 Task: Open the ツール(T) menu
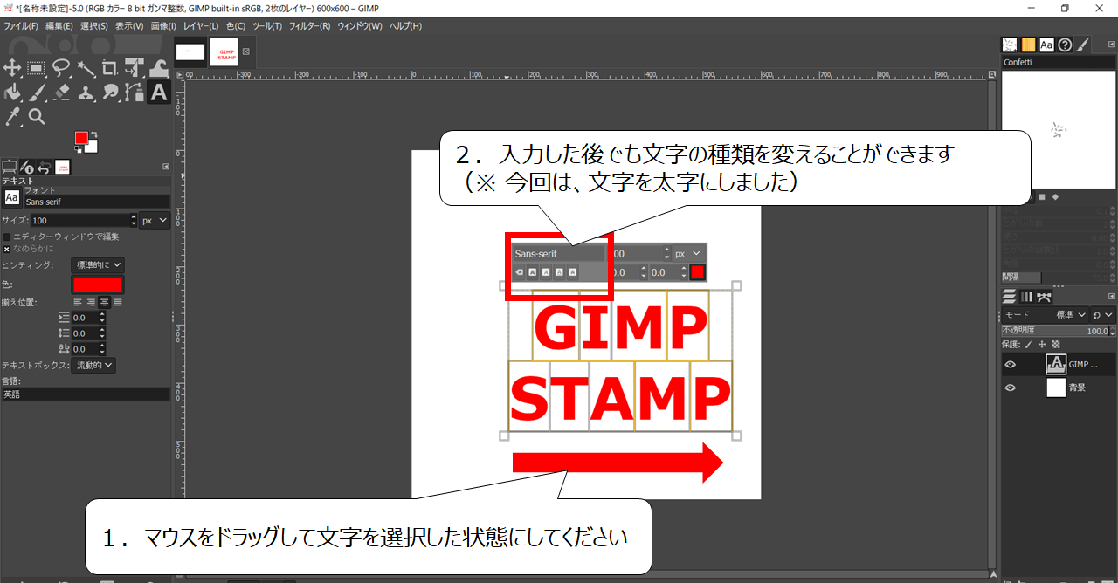click(267, 26)
